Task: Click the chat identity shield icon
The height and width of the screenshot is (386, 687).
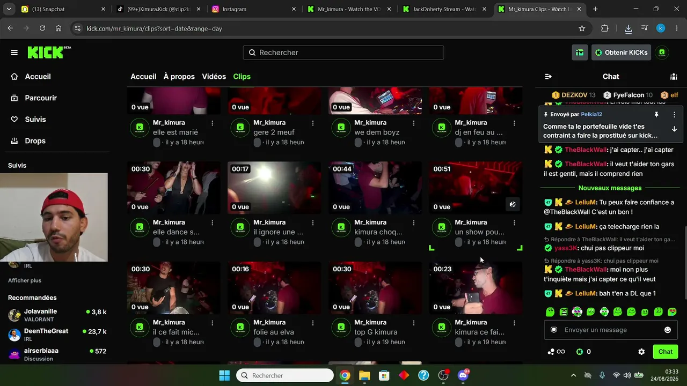Action: pos(554,330)
